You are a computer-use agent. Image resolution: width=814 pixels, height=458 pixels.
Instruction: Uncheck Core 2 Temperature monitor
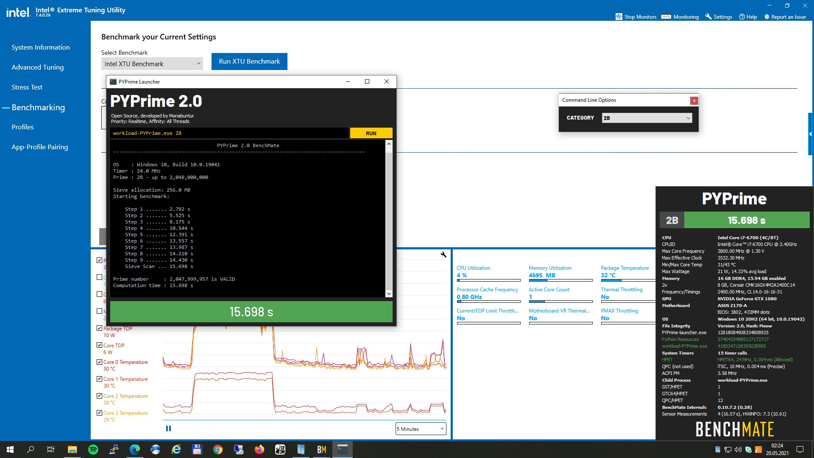pyautogui.click(x=99, y=396)
